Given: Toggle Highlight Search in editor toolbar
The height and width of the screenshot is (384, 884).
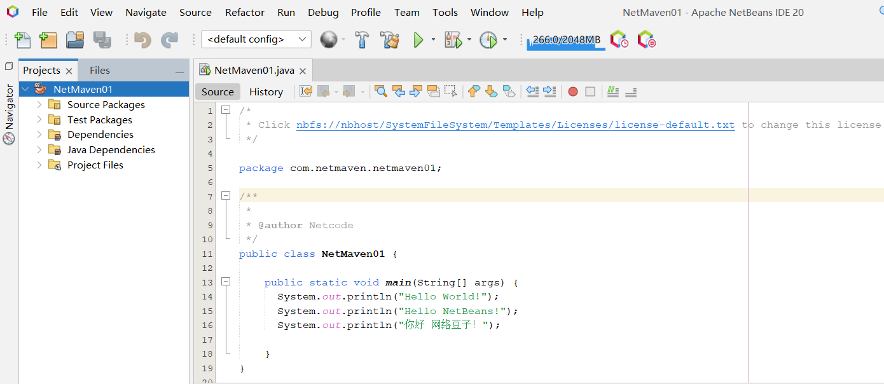Looking at the screenshot, I should (x=434, y=92).
